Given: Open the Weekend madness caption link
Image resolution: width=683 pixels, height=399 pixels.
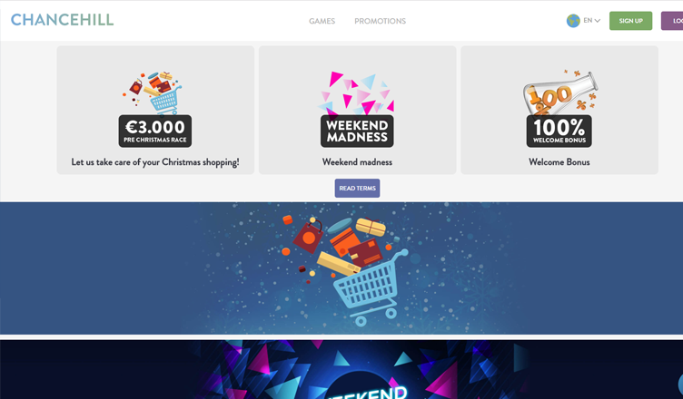Looking at the screenshot, I should pyautogui.click(x=357, y=162).
